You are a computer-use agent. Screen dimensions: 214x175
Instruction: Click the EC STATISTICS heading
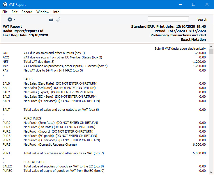[34, 162]
